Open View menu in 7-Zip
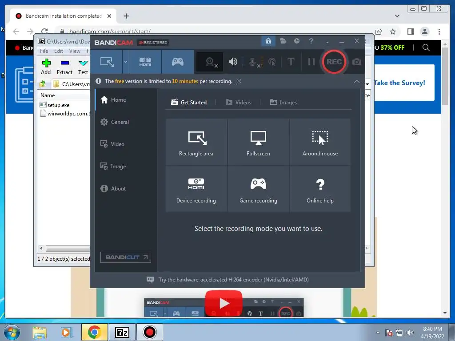Image resolution: width=455 pixels, height=341 pixels. [x=75, y=51]
